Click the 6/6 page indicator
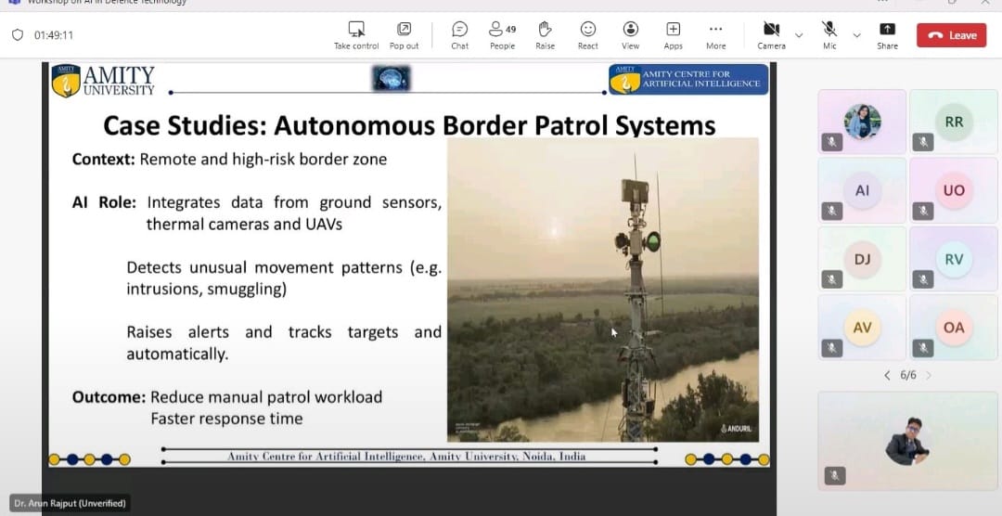The width and height of the screenshot is (1002, 516). 908,375
